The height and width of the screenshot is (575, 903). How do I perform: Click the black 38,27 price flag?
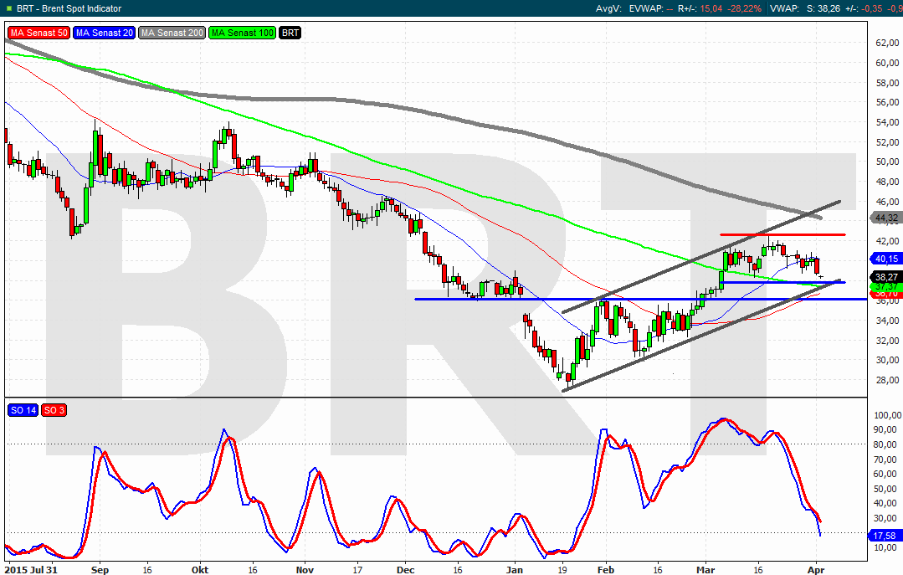pyautogui.click(x=885, y=277)
